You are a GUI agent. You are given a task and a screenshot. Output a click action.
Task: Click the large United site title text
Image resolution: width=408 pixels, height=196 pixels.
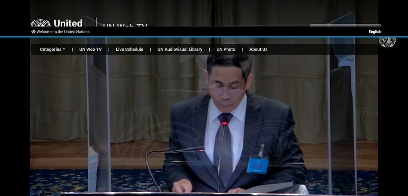[x=68, y=23]
